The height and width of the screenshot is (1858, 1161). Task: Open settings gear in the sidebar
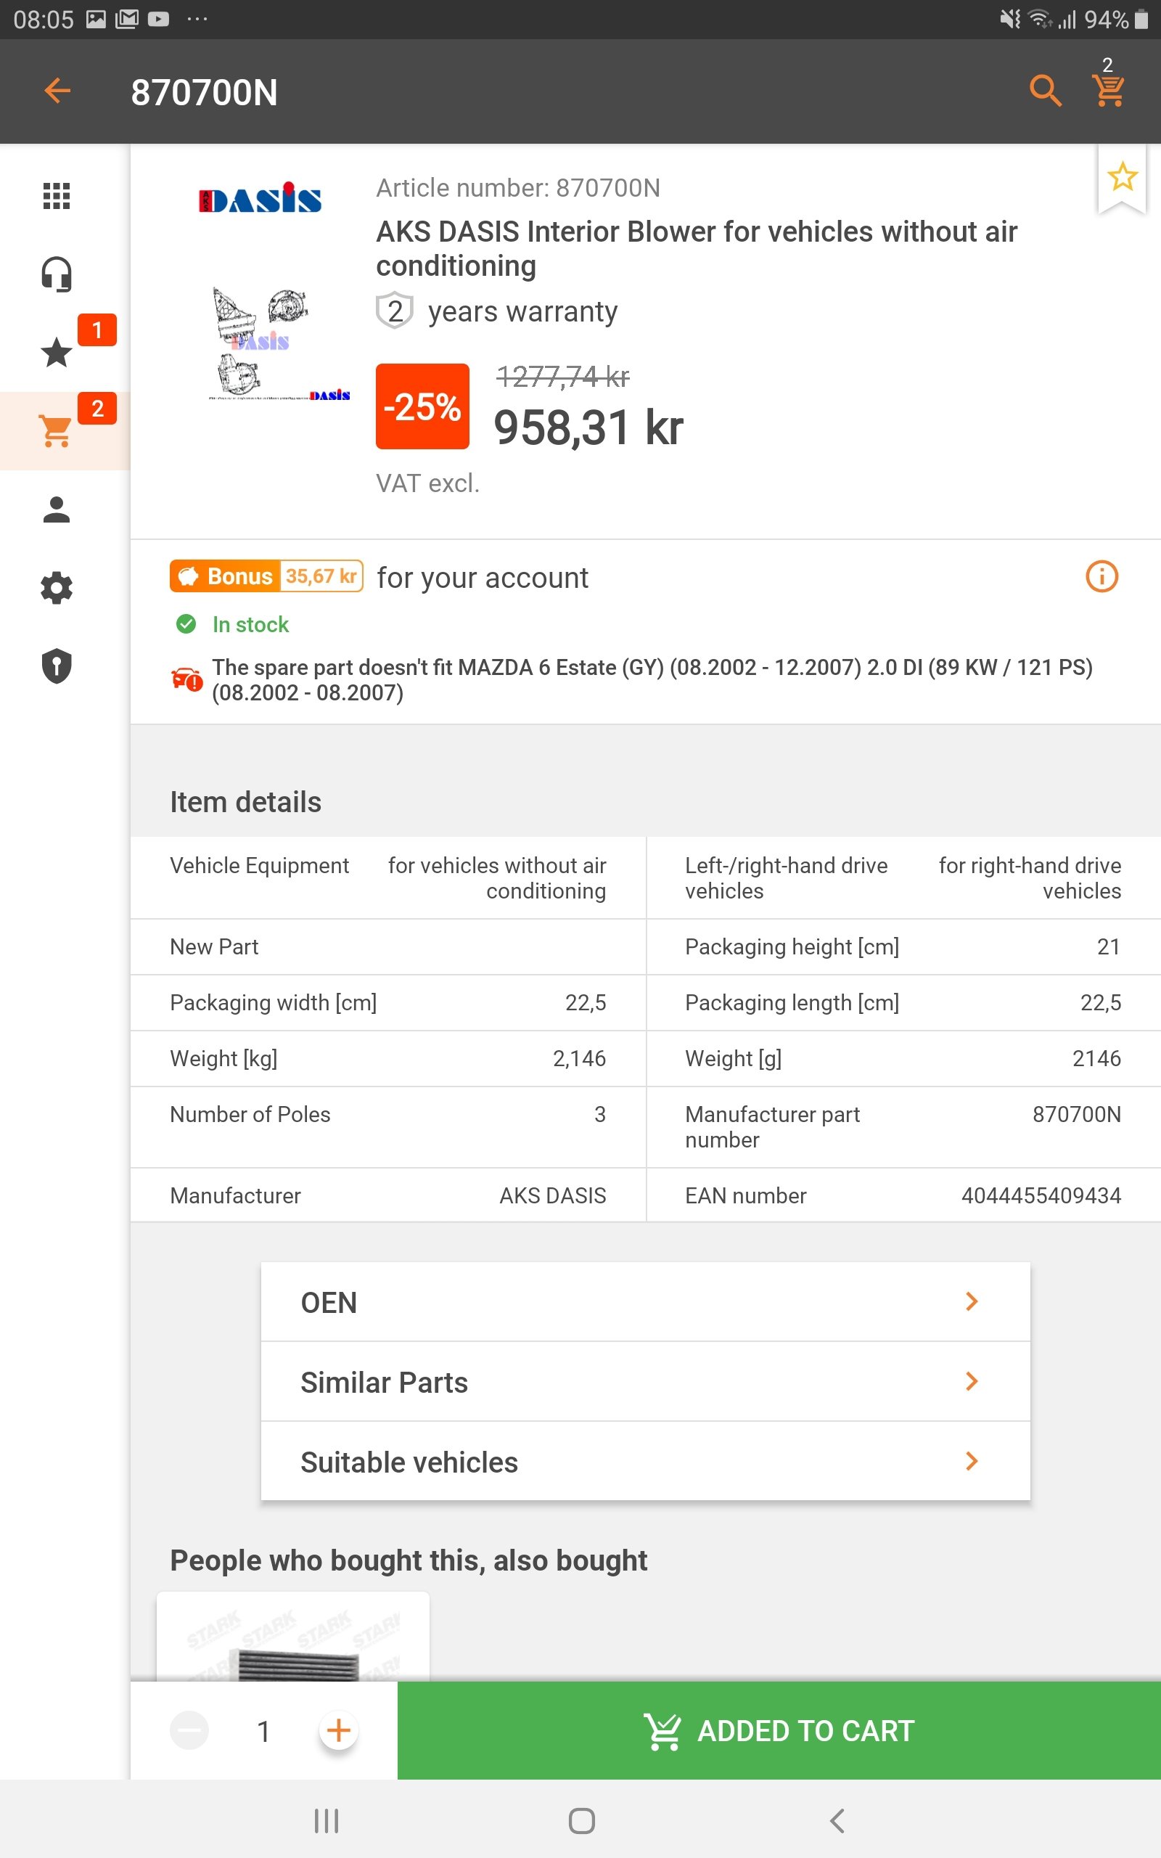pos(56,588)
